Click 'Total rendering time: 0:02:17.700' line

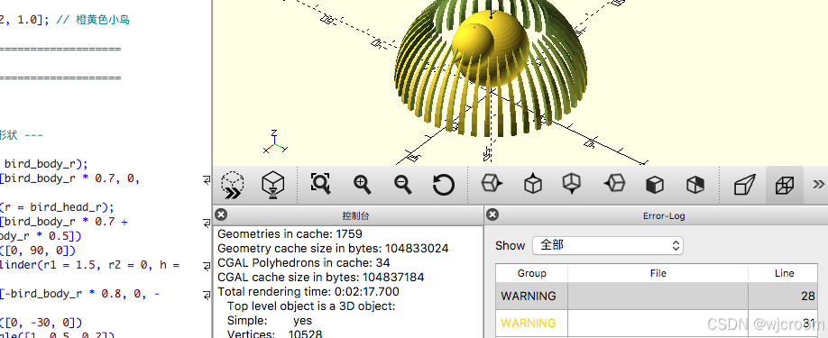(308, 291)
